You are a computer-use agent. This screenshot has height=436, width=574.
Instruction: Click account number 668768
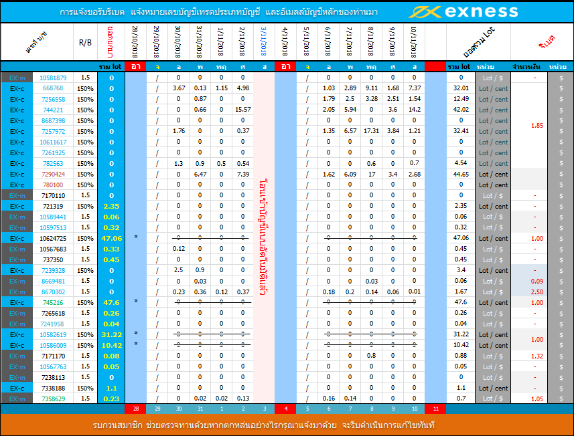point(53,88)
